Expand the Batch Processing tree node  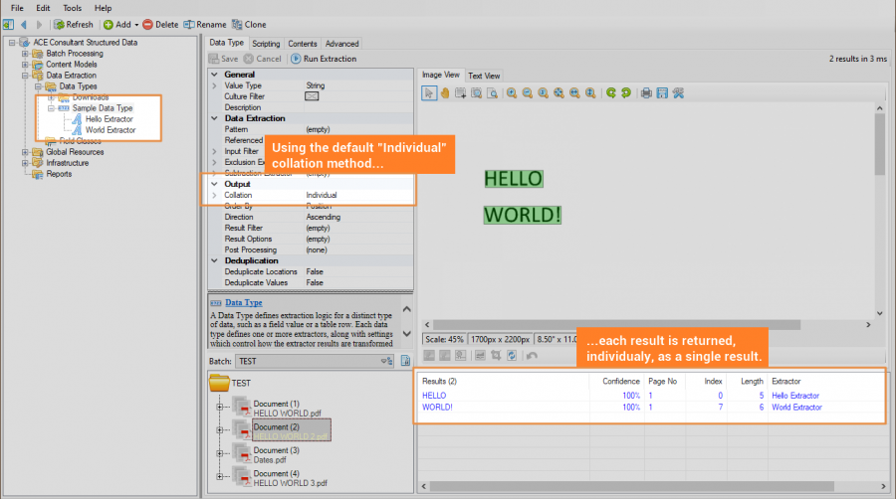coord(25,53)
